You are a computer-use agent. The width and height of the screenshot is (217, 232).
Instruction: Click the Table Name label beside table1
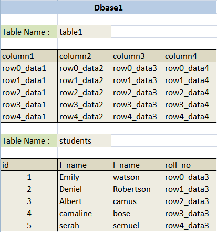tap(29, 32)
